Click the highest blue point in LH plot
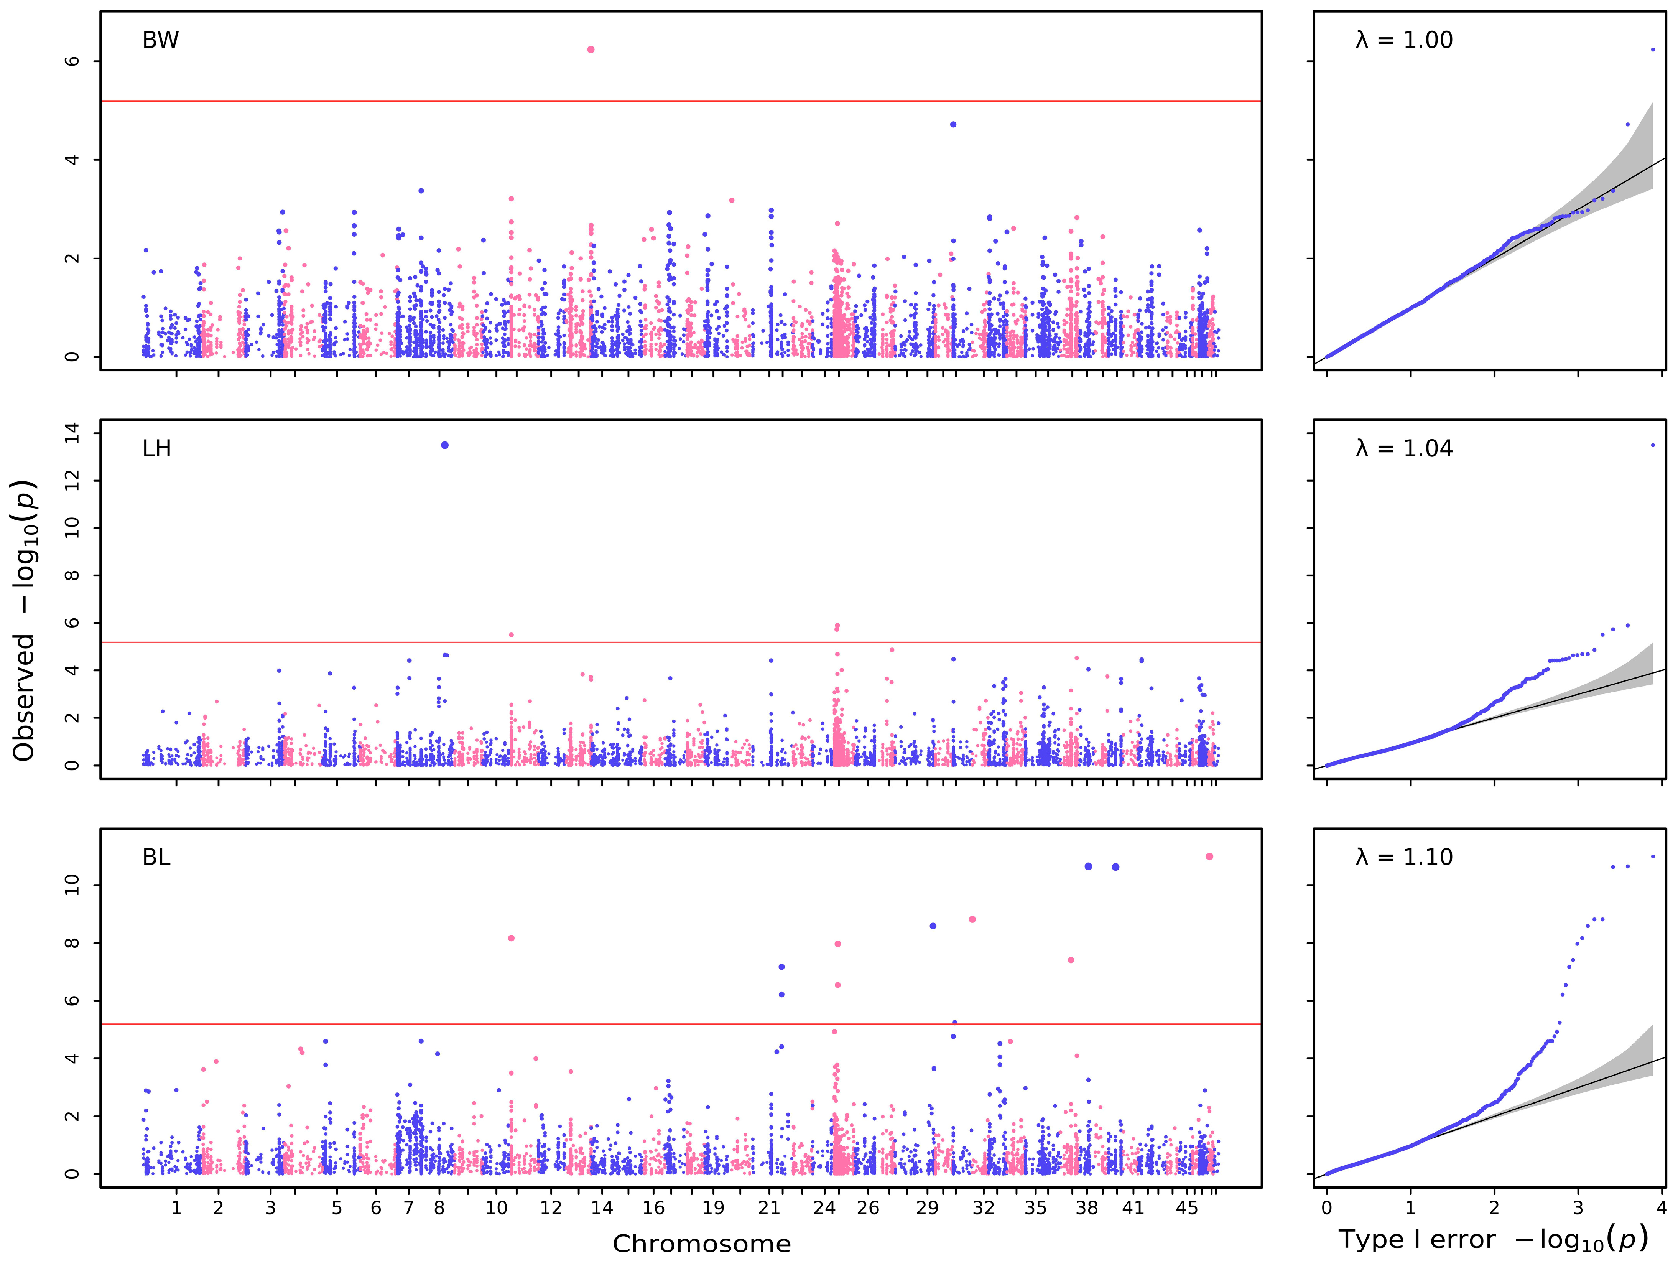Screen dimensions: 1678x1265 (444, 445)
